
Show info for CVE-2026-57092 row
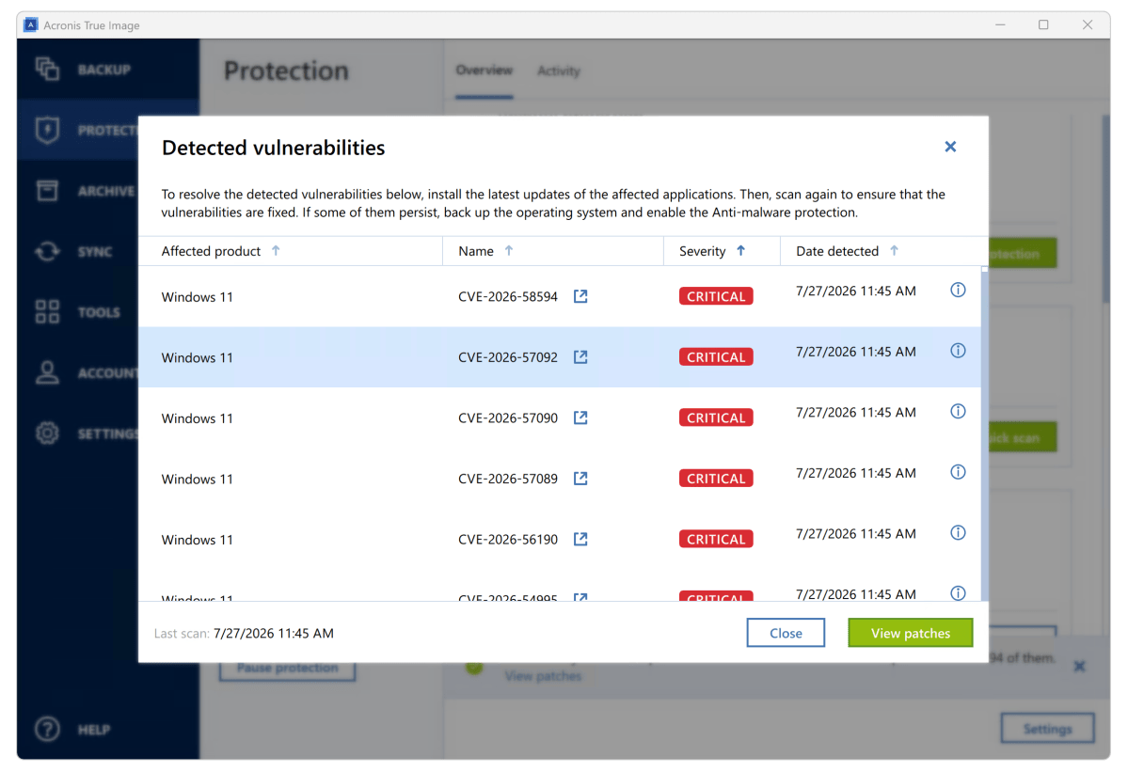tap(958, 351)
